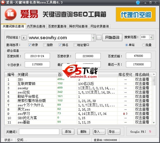Screen dimensions: 160x143
Task: Select the 刷钻平台排名 keyword row
Action: 78,97
